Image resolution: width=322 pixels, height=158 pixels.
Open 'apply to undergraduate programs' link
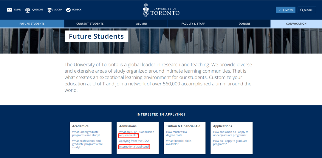(230, 133)
